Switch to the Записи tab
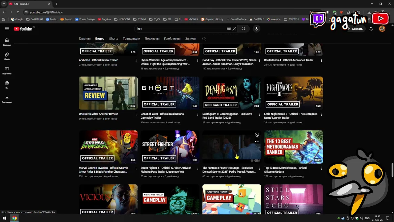The image size is (394, 222). coord(190,39)
